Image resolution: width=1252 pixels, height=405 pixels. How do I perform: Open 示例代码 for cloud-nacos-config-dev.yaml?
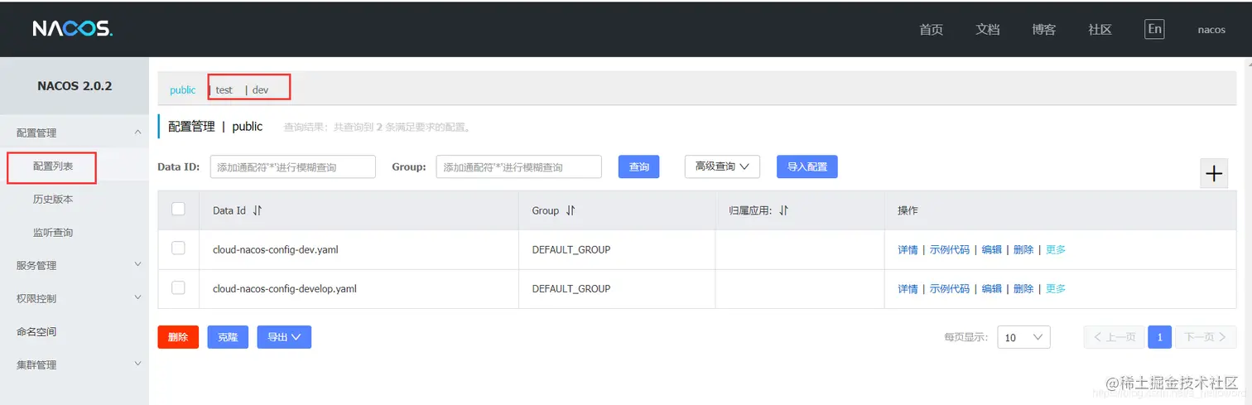[x=949, y=249]
